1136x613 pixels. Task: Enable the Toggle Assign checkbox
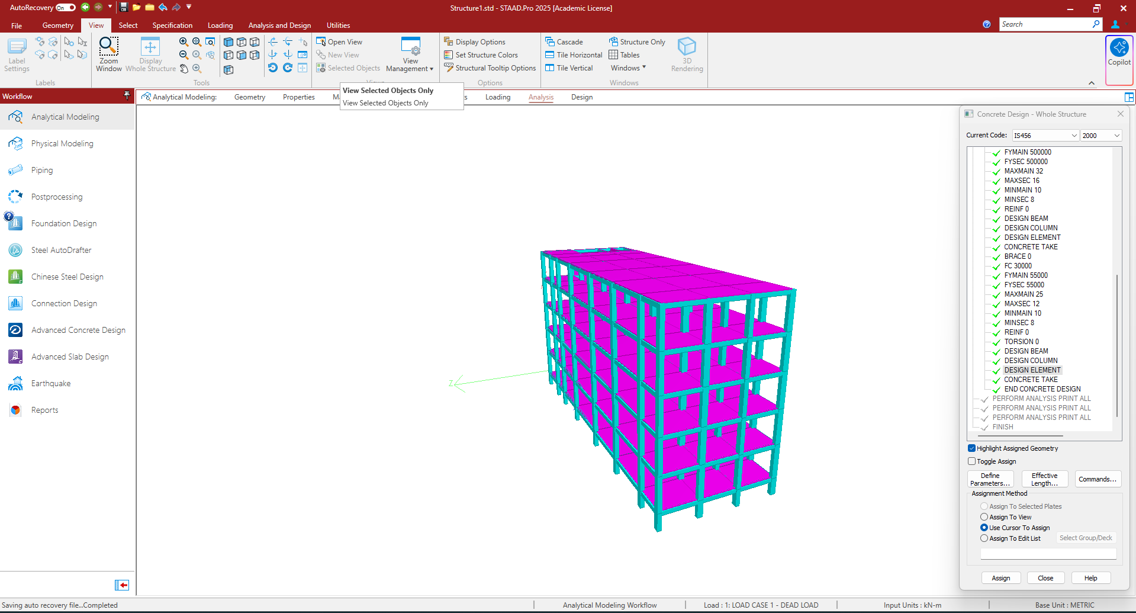point(971,461)
